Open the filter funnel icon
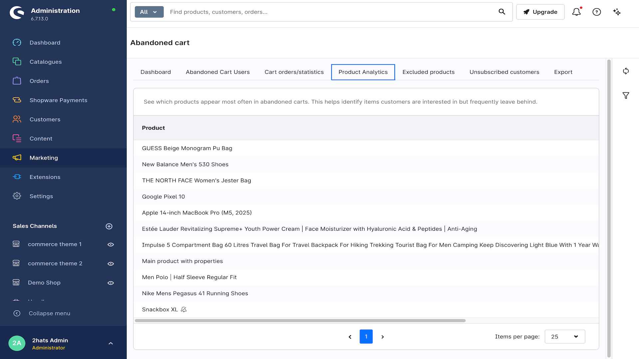The height and width of the screenshot is (359, 639). pyautogui.click(x=626, y=96)
